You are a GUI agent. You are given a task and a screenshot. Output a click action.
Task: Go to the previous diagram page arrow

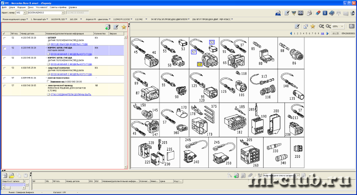pyautogui.click(x=291, y=33)
